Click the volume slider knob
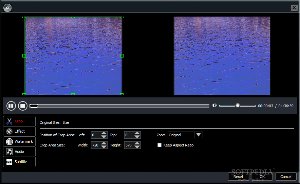This screenshot has width=300, height=184. pyautogui.click(x=238, y=106)
